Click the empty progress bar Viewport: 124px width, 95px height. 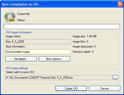62,27
